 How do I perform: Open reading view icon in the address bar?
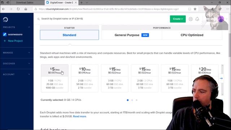point(189,9)
